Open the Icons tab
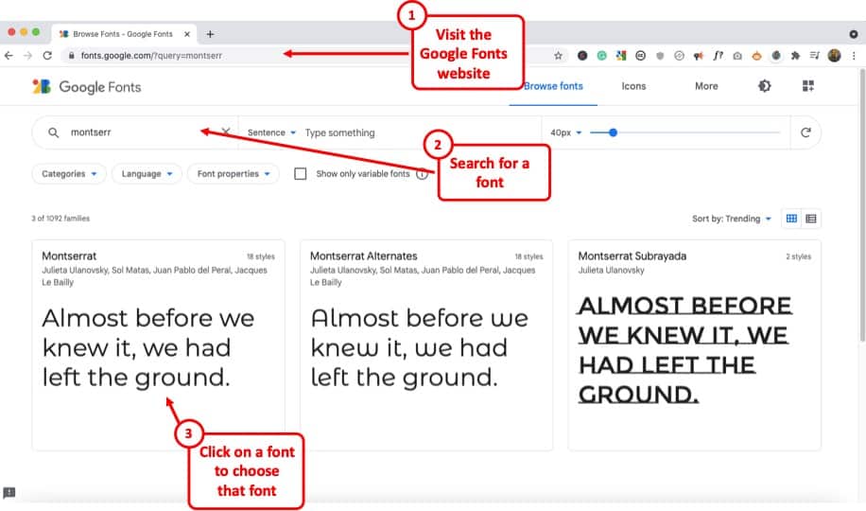This screenshot has width=866, height=511. tap(633, 86)
